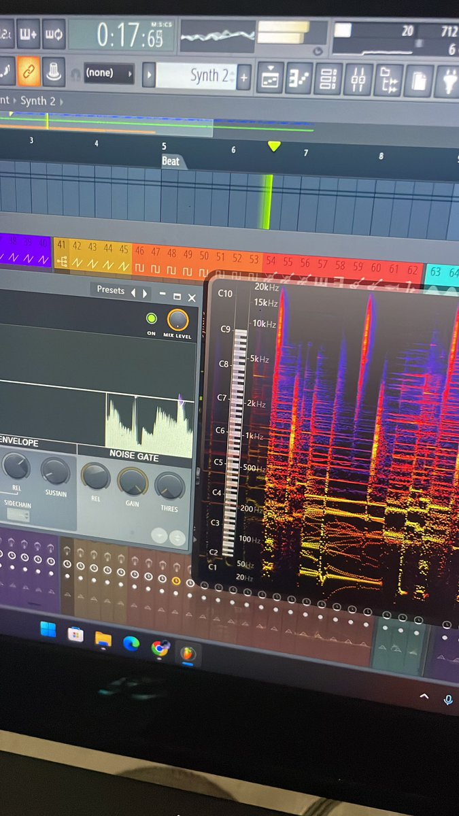
Task: Click the round plus button under THRES
Action: click(160, 536)
